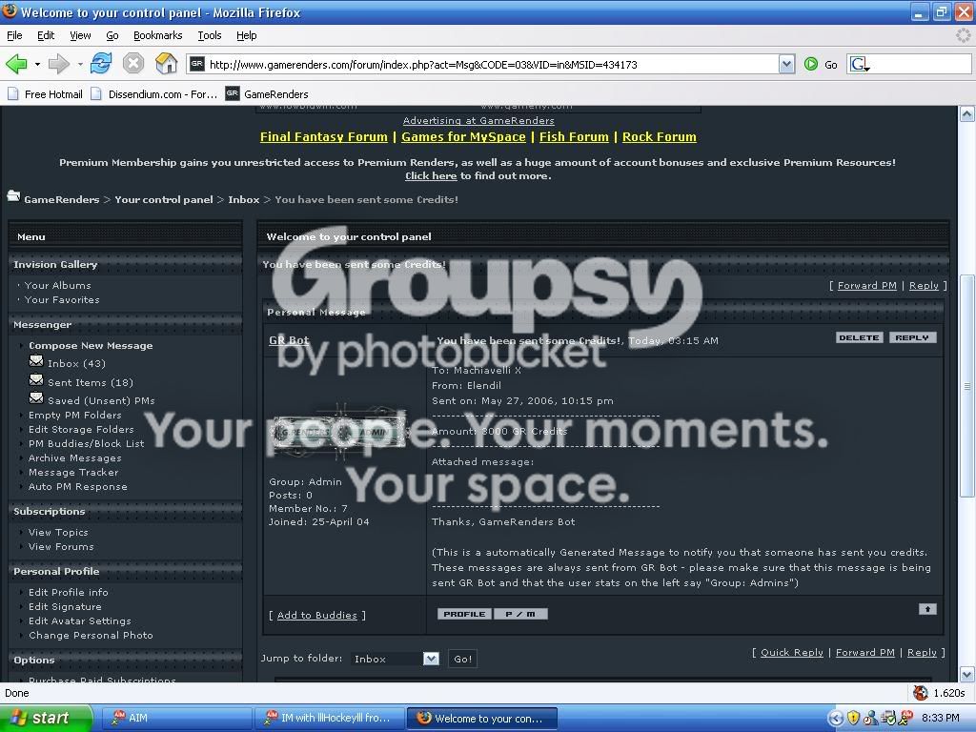Open the PROFILE button for GR Bot
Viewport: 976px width, 732px height.
tap(464, 614)
